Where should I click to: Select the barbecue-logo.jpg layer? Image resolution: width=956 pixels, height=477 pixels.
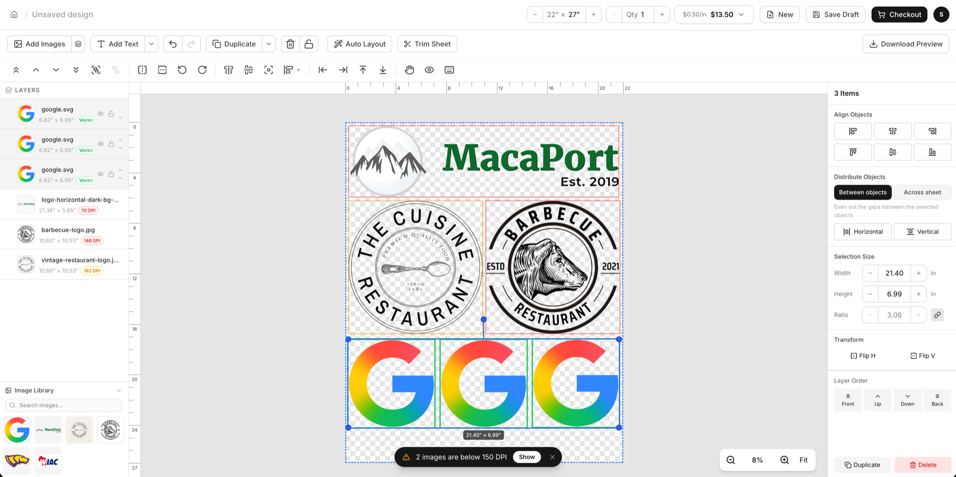[65, 234]
